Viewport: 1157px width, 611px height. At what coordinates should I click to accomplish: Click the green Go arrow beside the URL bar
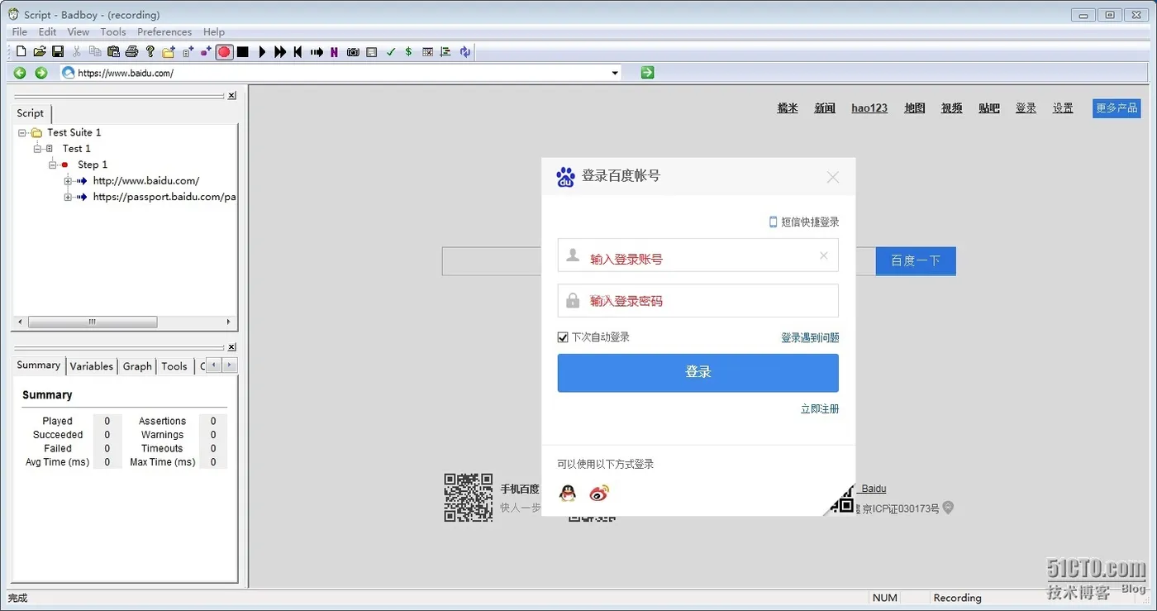tap(647, 73)
